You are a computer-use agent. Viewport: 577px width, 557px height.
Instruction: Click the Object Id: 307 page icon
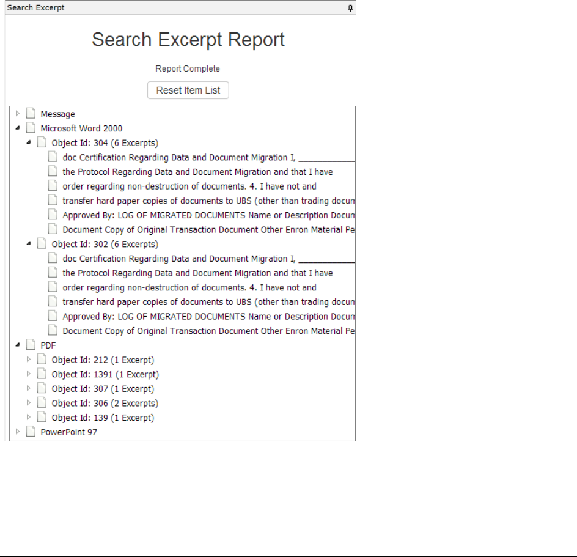(42, 388)
